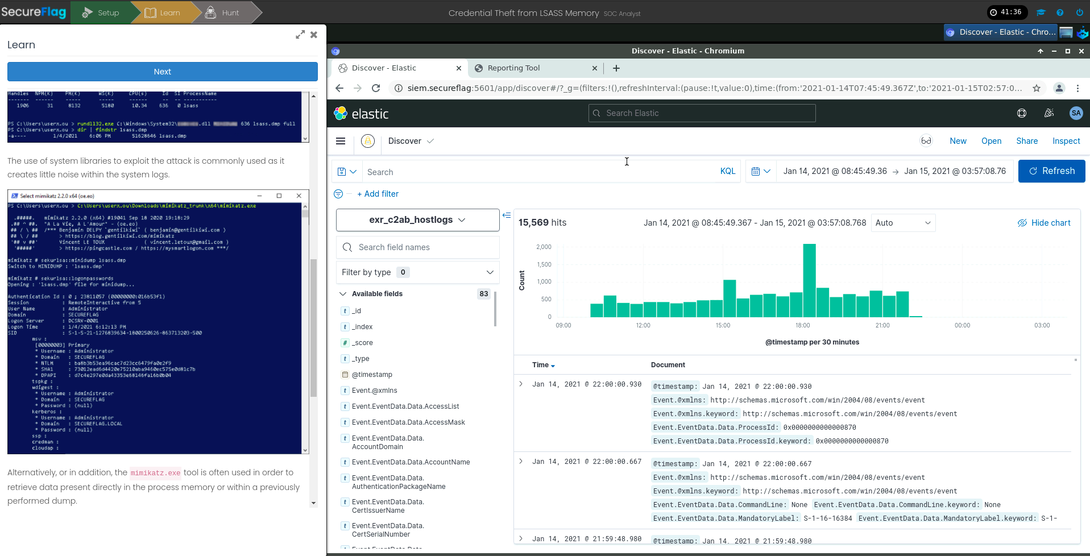Viewport: 1090px width, 556px height.
Task: Toggle the KQL query language switch
Action: point(727,171)
